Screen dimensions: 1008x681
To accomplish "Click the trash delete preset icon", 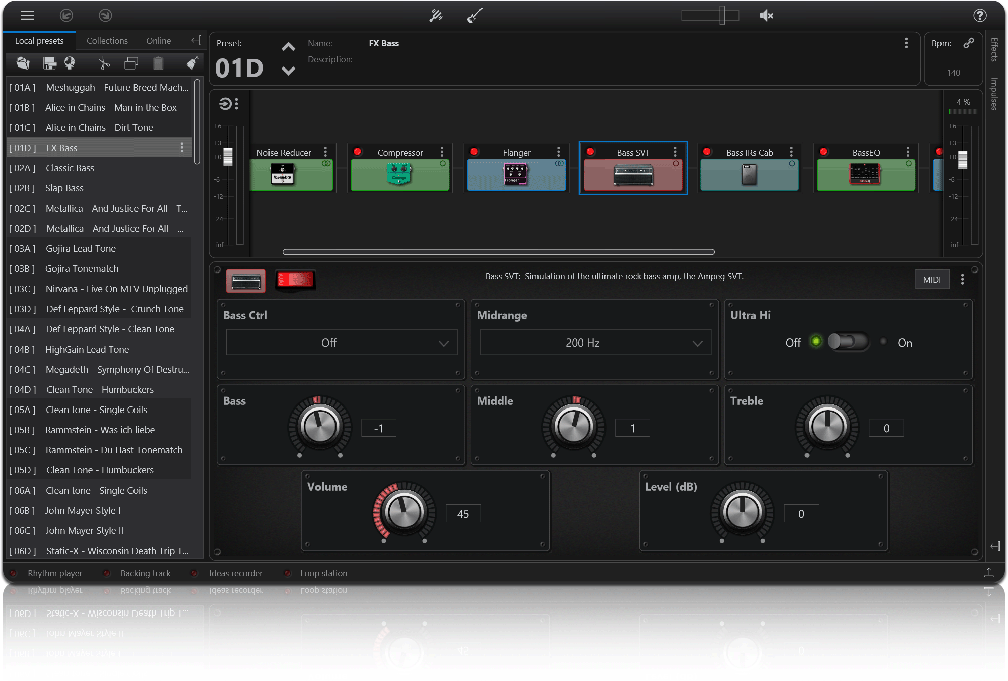I will (x=158, y=63).
